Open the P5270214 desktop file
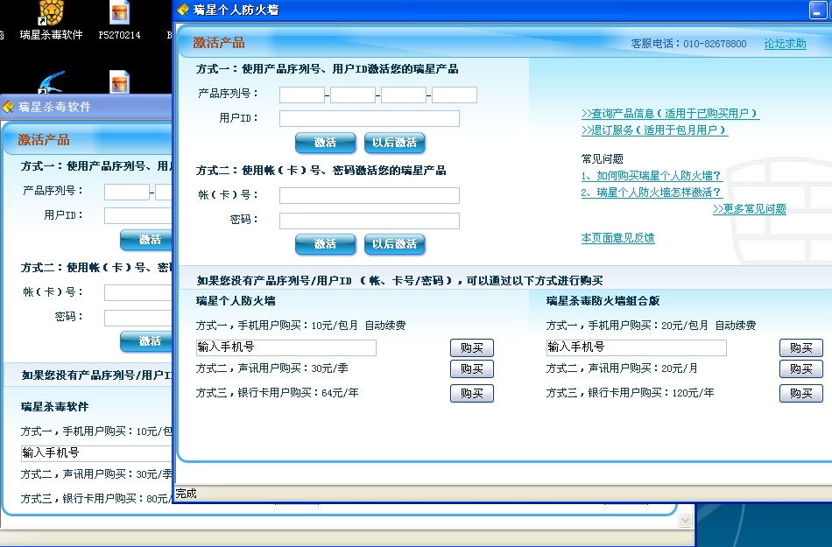 pos(119,20)
